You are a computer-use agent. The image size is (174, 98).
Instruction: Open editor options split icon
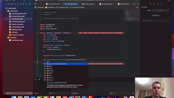pyautogui.click(x=134, y=4)
